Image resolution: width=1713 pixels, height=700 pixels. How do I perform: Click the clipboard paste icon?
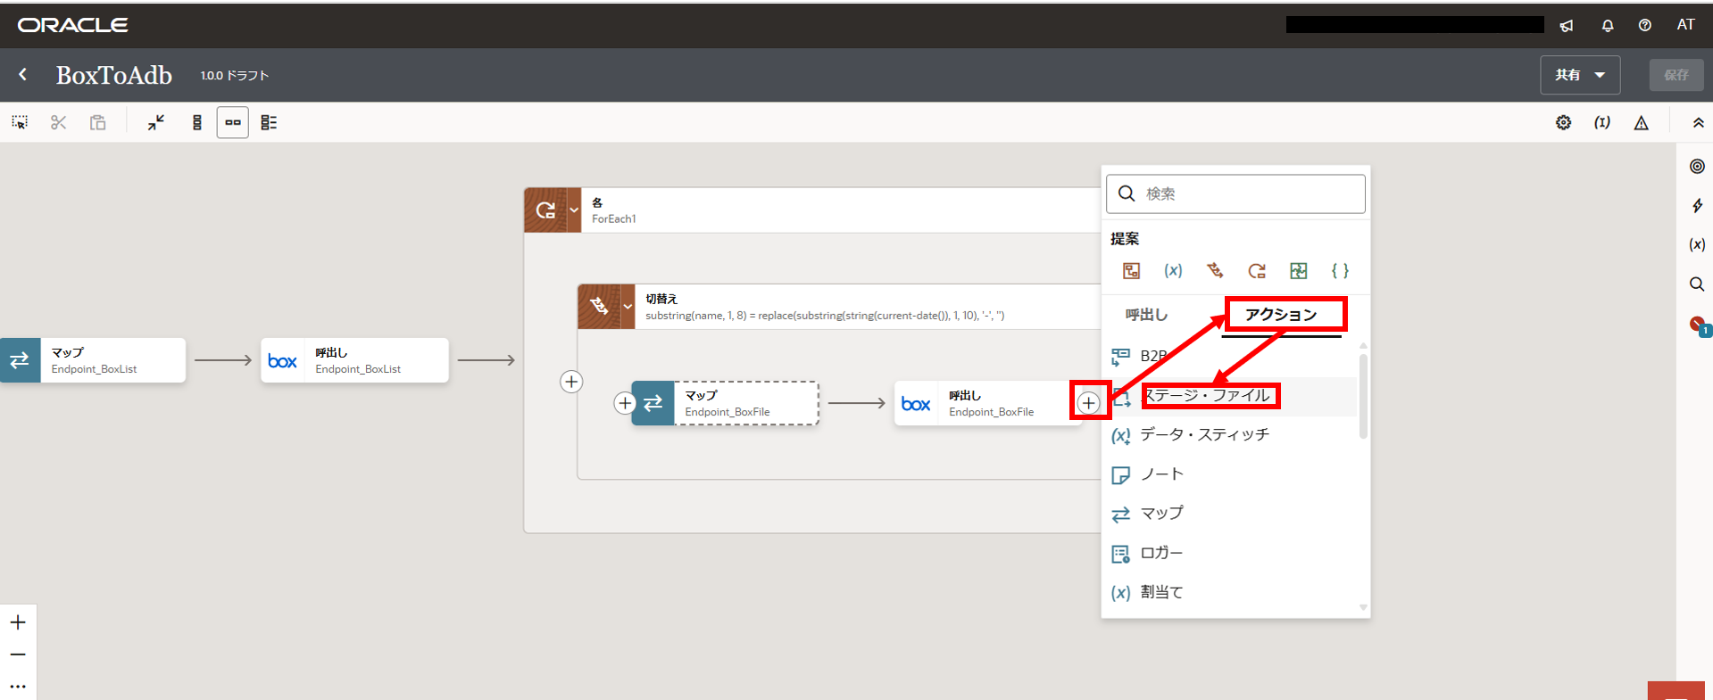(98, 122)
